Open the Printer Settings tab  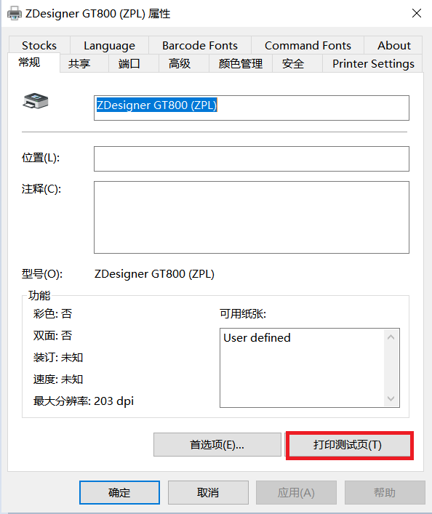[373, 63]
